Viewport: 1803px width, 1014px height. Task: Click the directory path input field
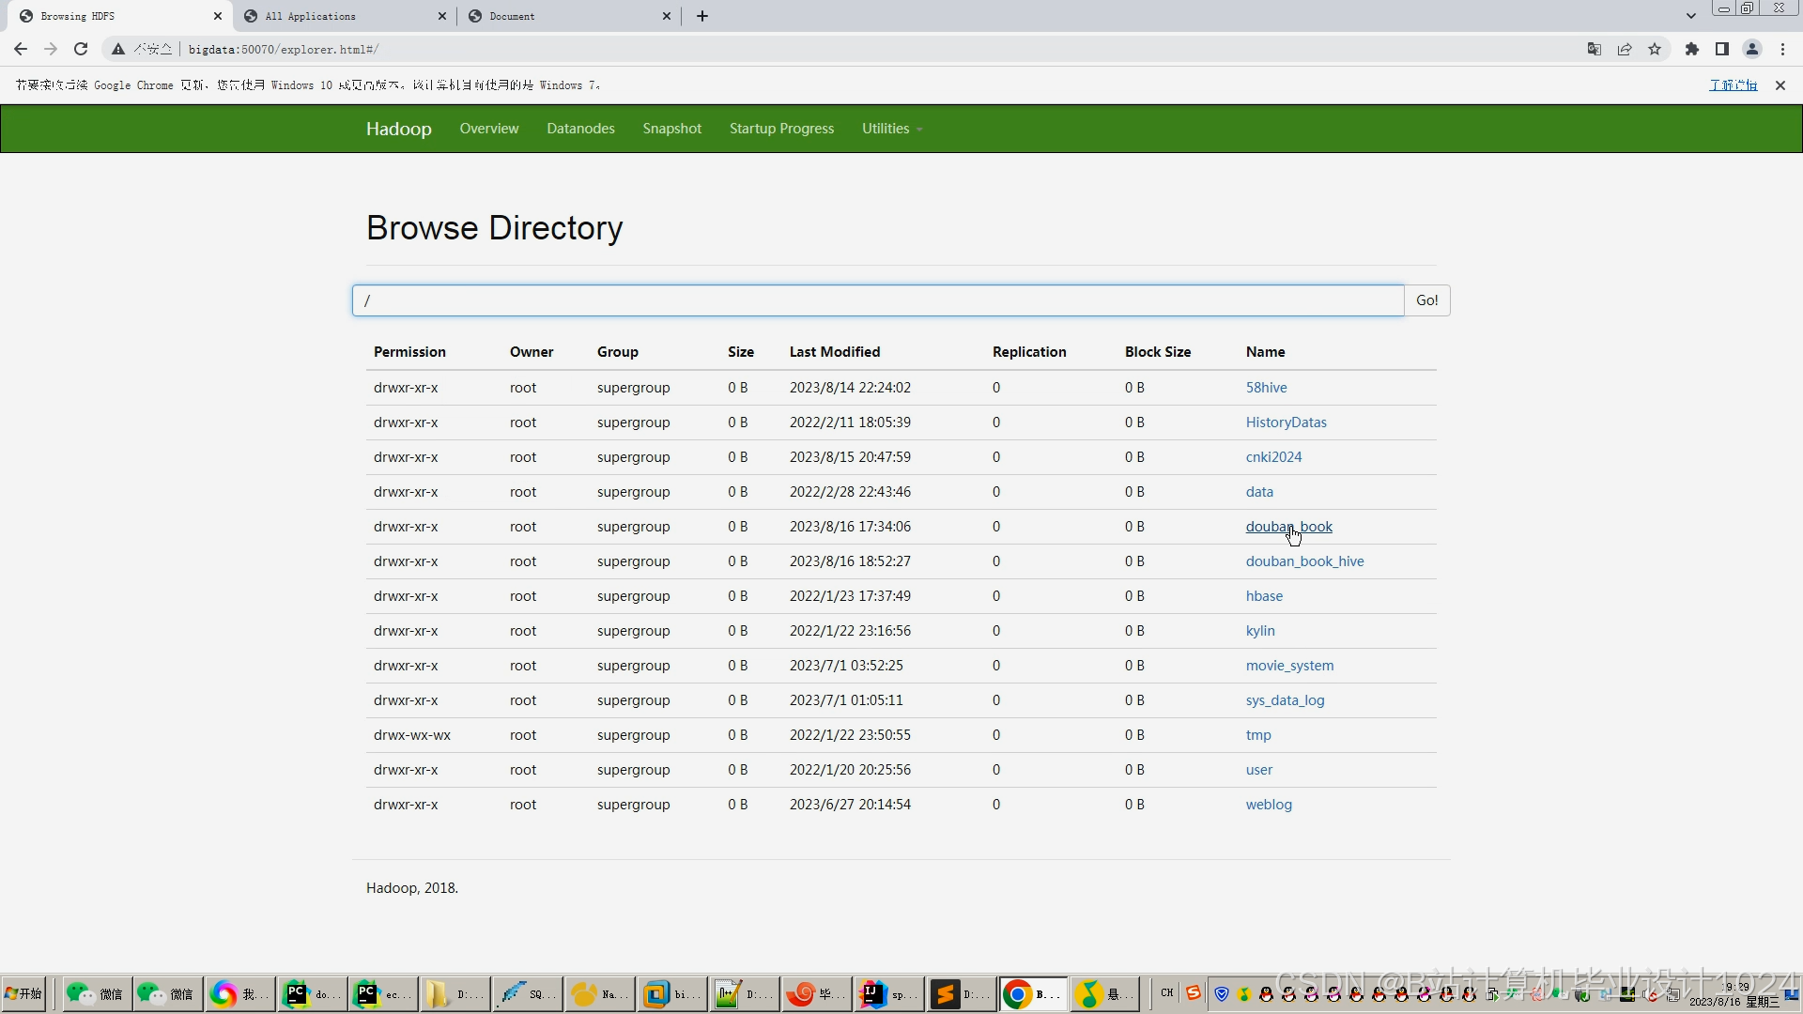tap(877, 300)
